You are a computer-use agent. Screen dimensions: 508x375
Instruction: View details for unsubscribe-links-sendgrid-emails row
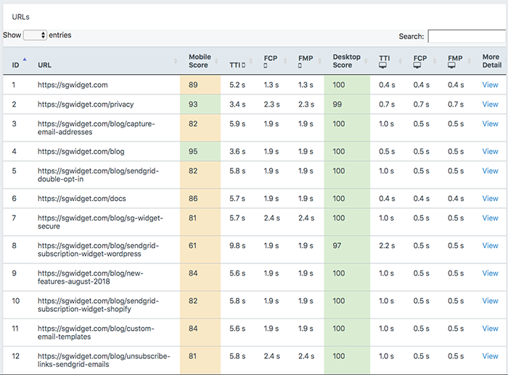(x=490, y=356)
